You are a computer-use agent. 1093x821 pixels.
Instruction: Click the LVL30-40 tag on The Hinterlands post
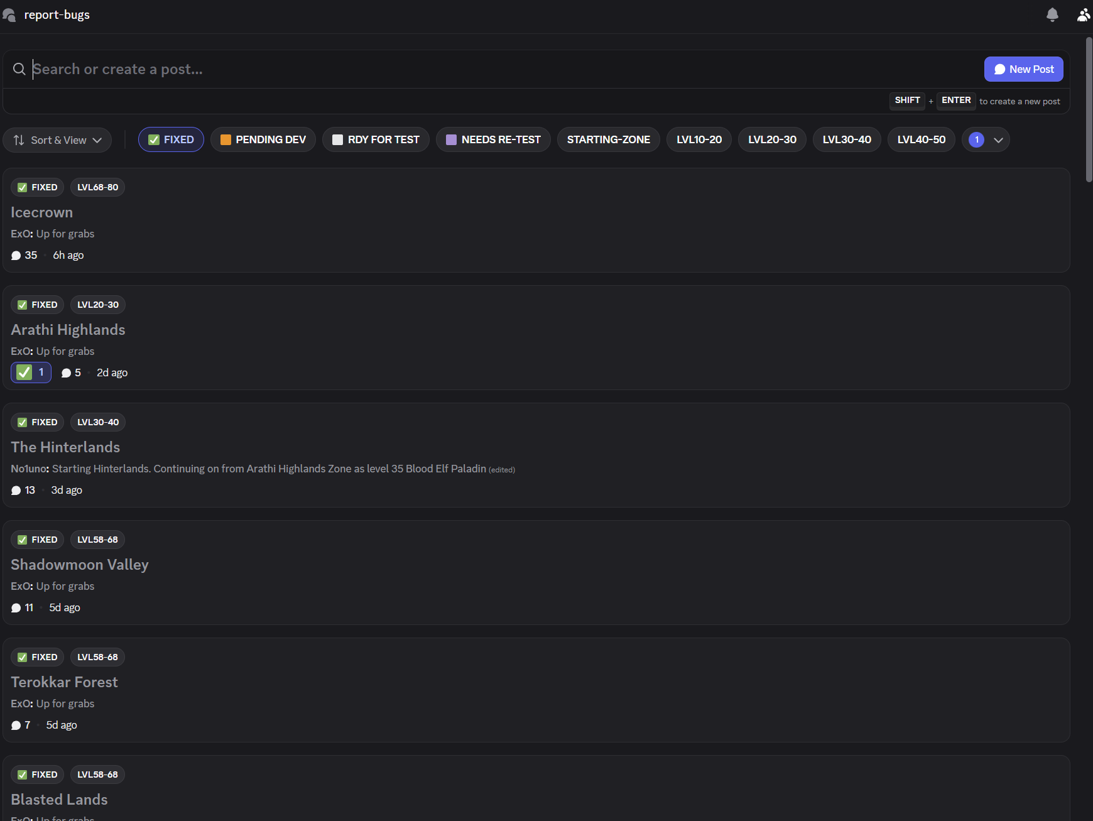point(98,422)
